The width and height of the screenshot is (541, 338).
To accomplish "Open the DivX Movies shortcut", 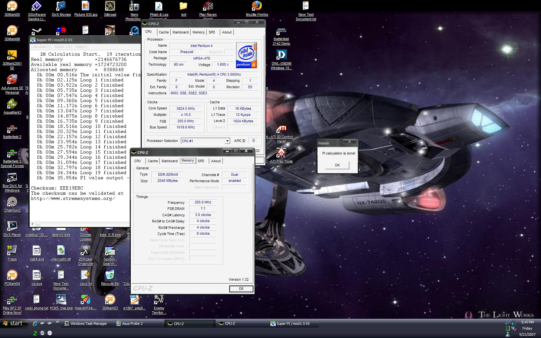I will (61, 9).
